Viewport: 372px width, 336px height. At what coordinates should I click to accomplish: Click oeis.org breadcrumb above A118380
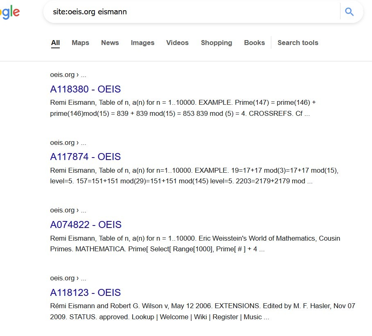[68, 75]
